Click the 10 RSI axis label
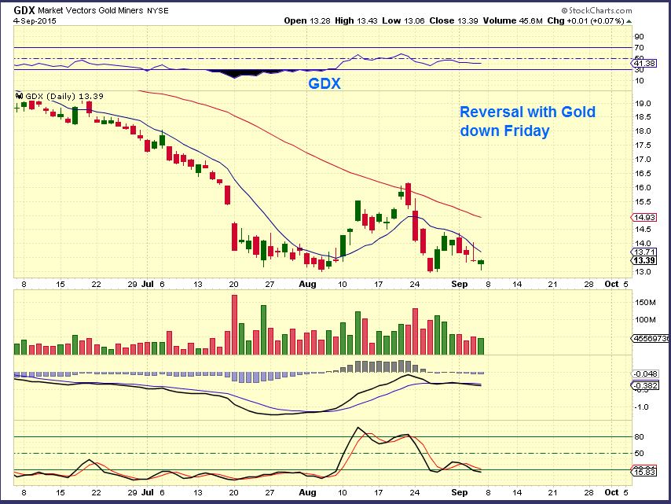Screen dimensions: 671x504 [639, 80]
